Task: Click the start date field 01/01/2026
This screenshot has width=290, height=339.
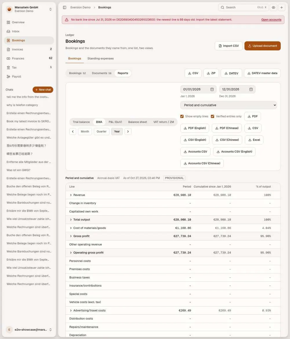Action: [x=198, y=89]
